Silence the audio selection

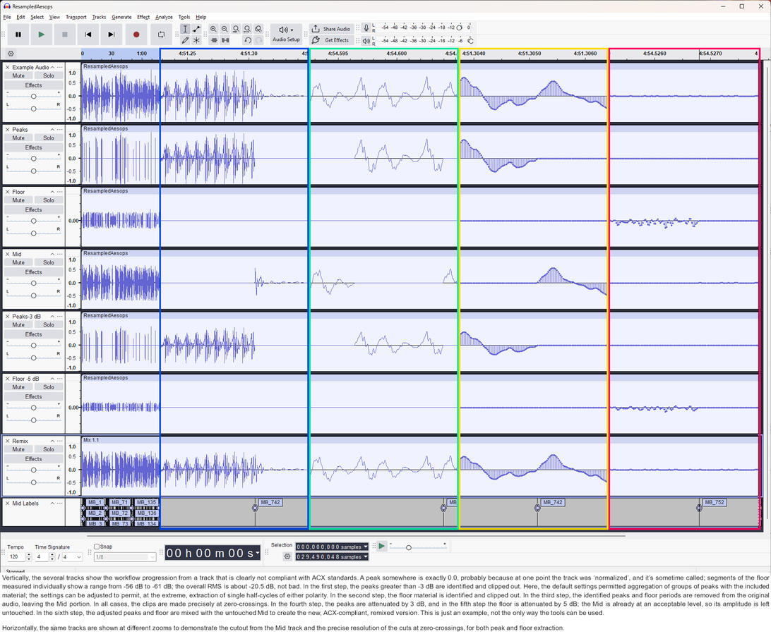(x=225, y=40)
